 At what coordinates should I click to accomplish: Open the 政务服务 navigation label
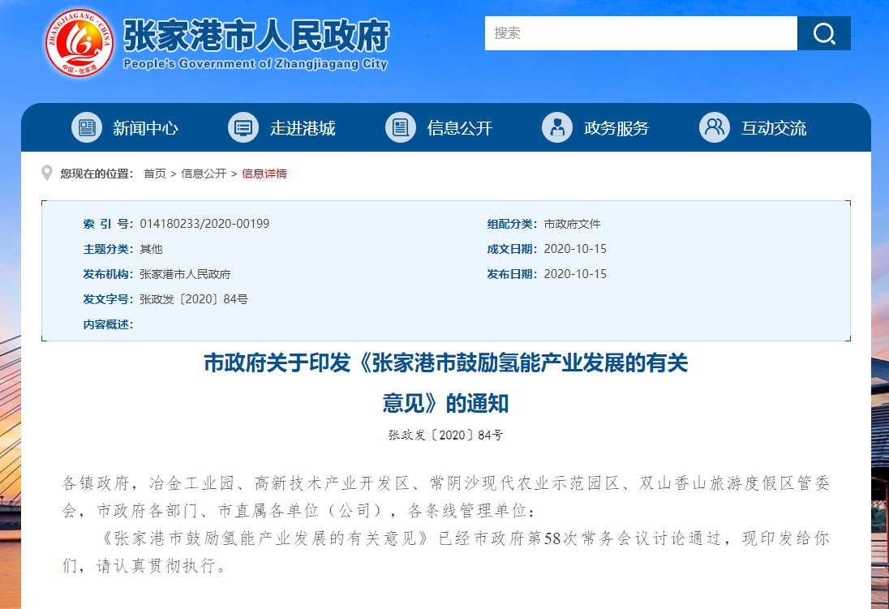616,128
